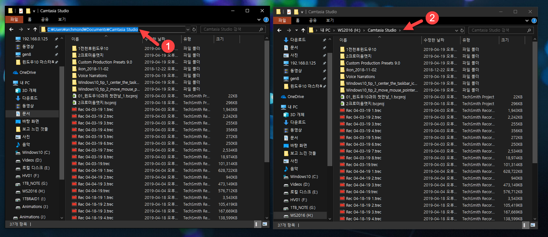548x237 pixels.
Task: Switch to large icons view in right window
Action: click(533, 225)
